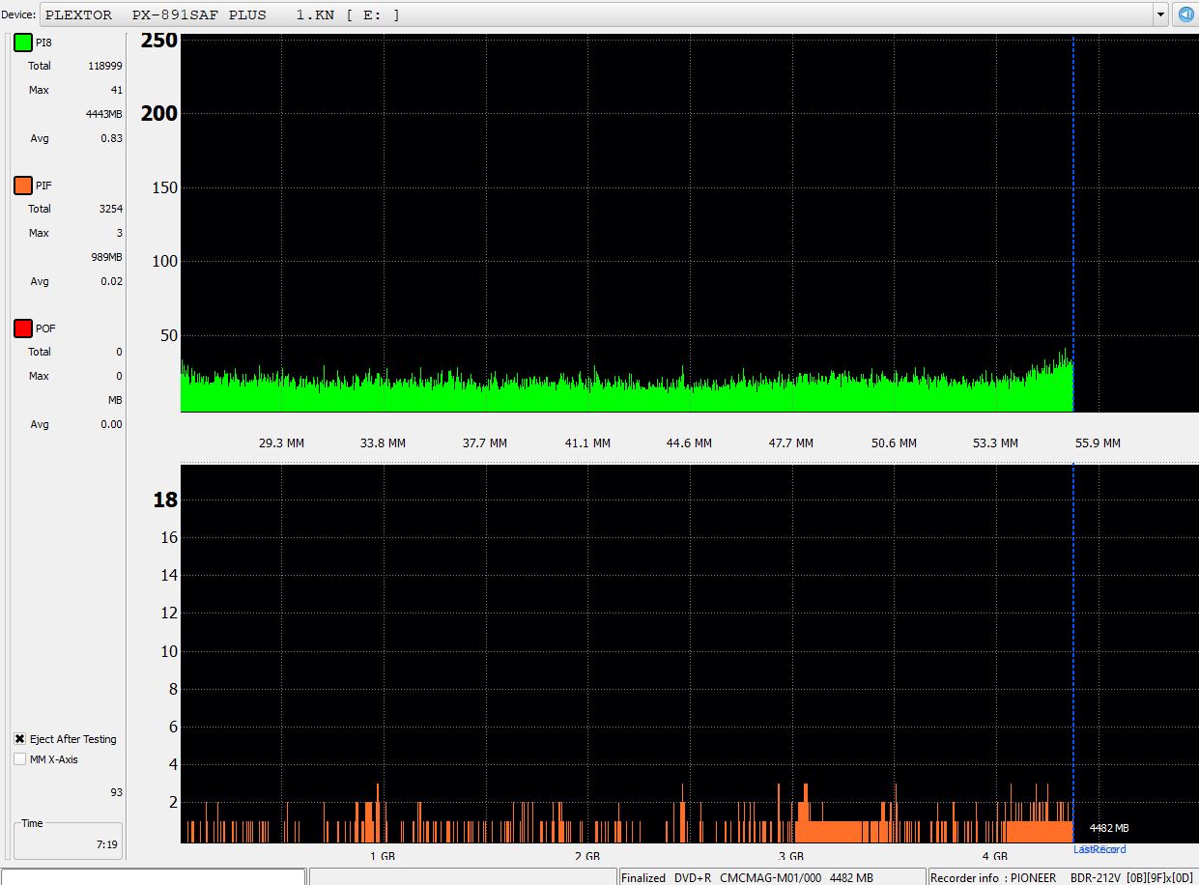This screenshot has height=885, width=1199.
Task: Click the Recorder info PIONEER status panel
Action: coord(1063,877)
